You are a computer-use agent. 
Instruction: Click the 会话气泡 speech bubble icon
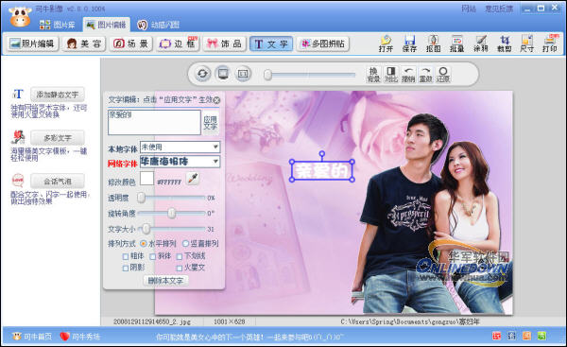coord(18,180)
